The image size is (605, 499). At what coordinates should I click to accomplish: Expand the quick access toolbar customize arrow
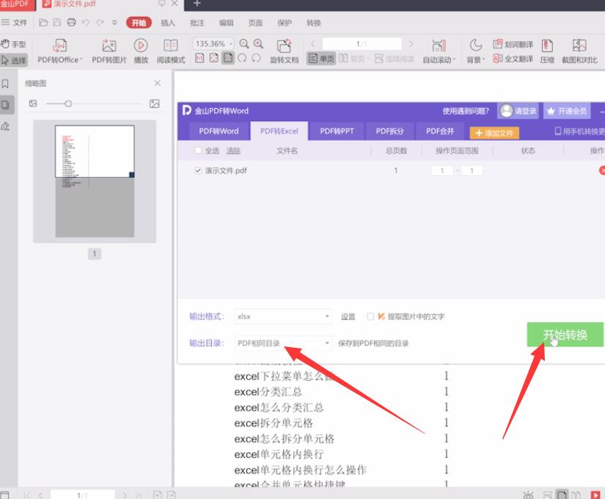tap(114, 23)
